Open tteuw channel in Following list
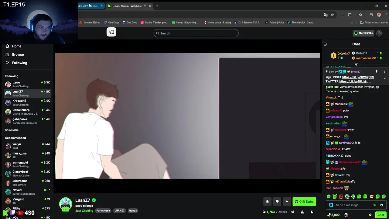Screen dimensions: 389x219 click(27, 84)
